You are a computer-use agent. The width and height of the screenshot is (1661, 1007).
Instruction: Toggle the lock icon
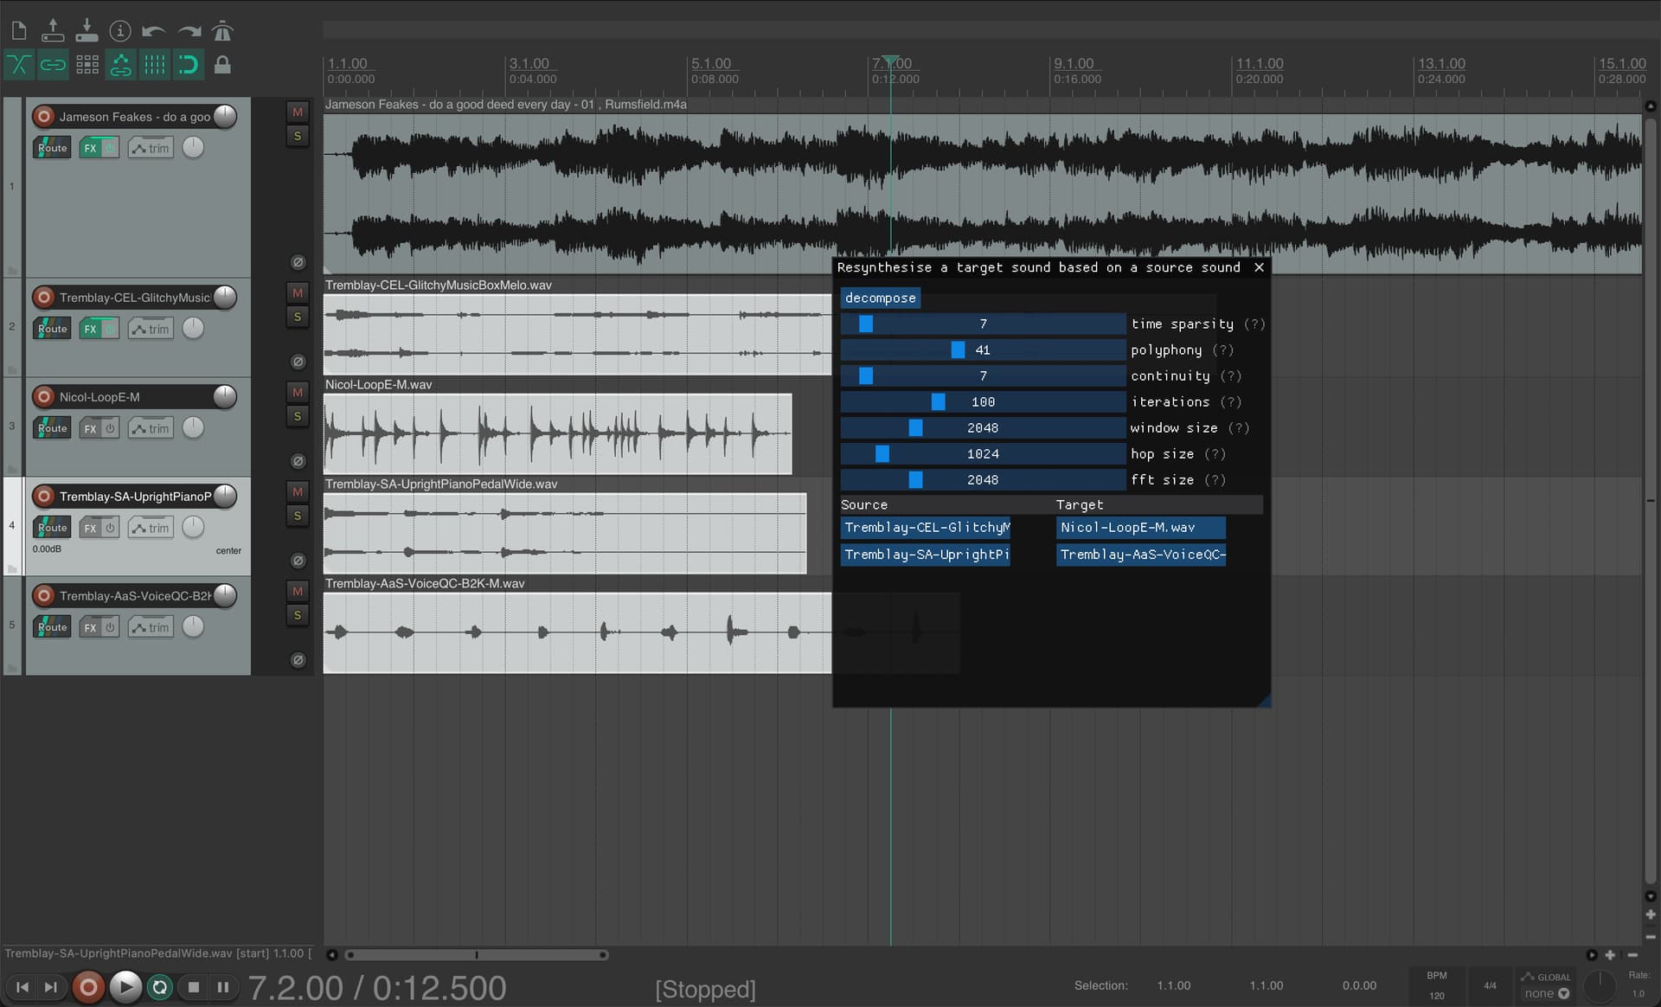(222, 65)
